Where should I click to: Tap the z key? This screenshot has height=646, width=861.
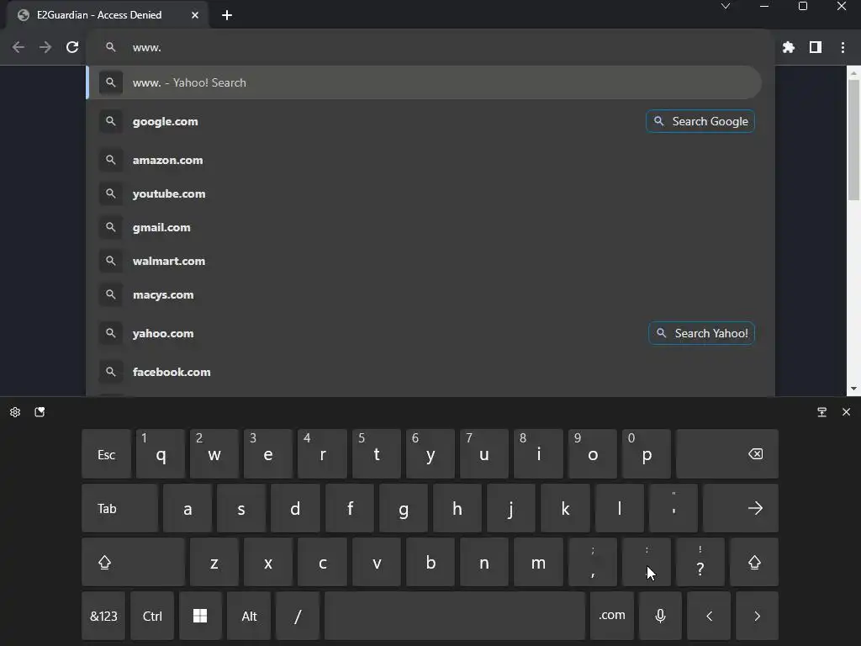(214, 562)
